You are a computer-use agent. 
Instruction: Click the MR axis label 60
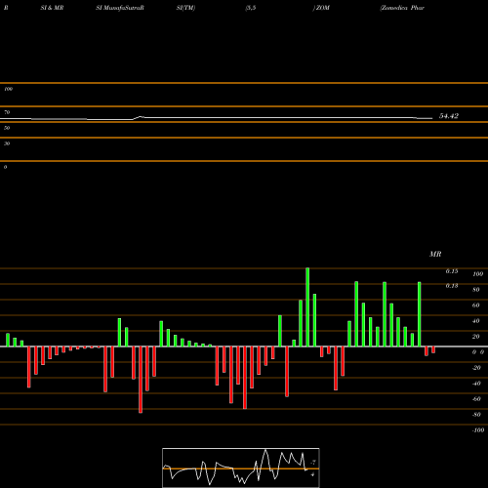point(476,305)
